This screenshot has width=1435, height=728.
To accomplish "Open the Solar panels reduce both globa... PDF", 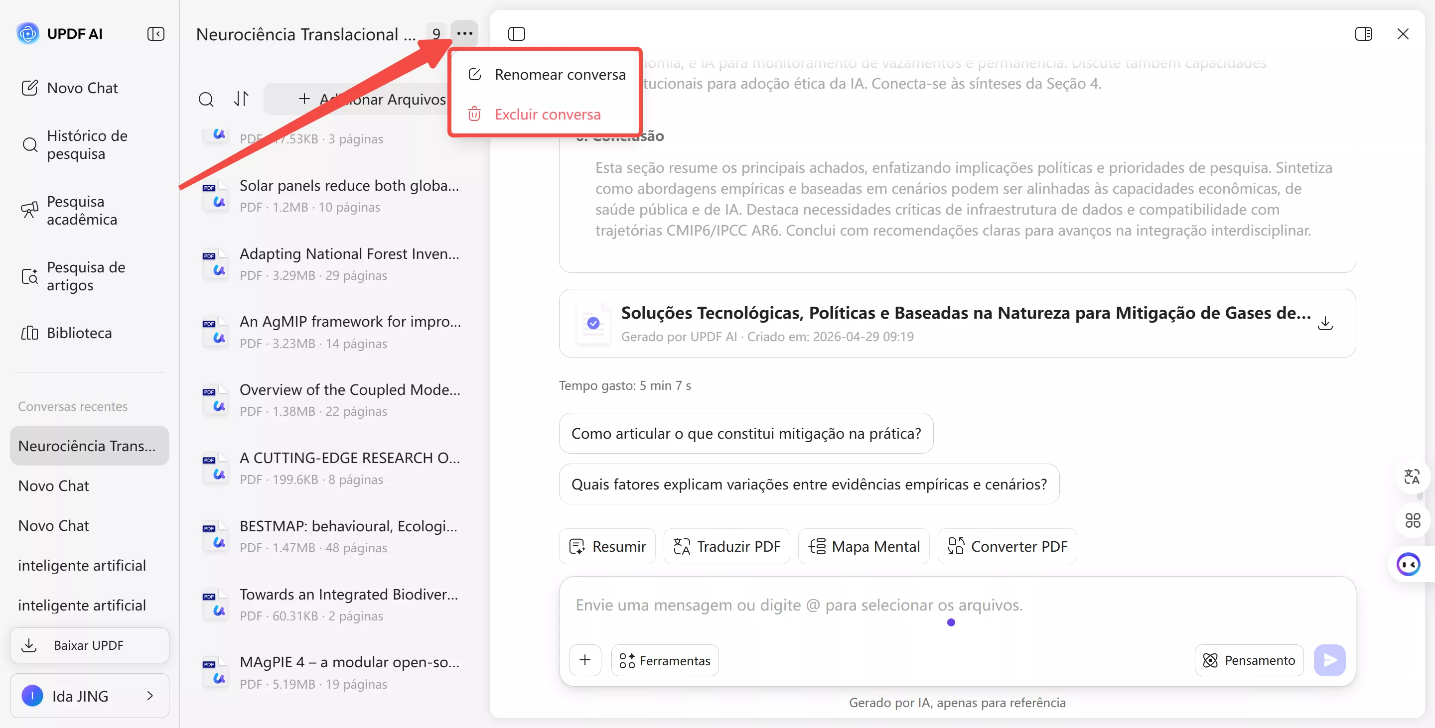I will point(334,195).
